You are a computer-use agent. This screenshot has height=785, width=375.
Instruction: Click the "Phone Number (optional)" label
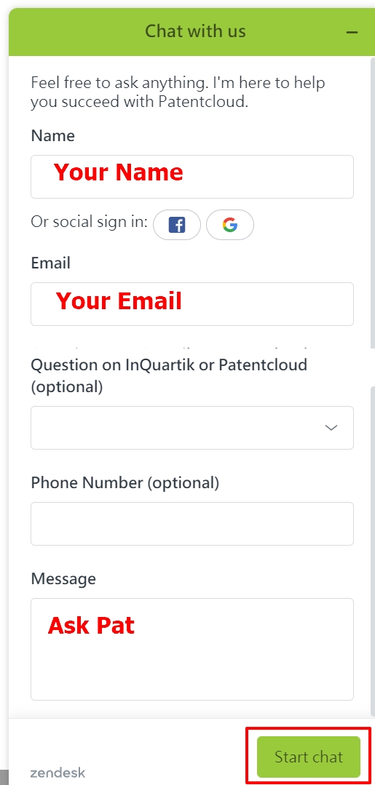125,483
